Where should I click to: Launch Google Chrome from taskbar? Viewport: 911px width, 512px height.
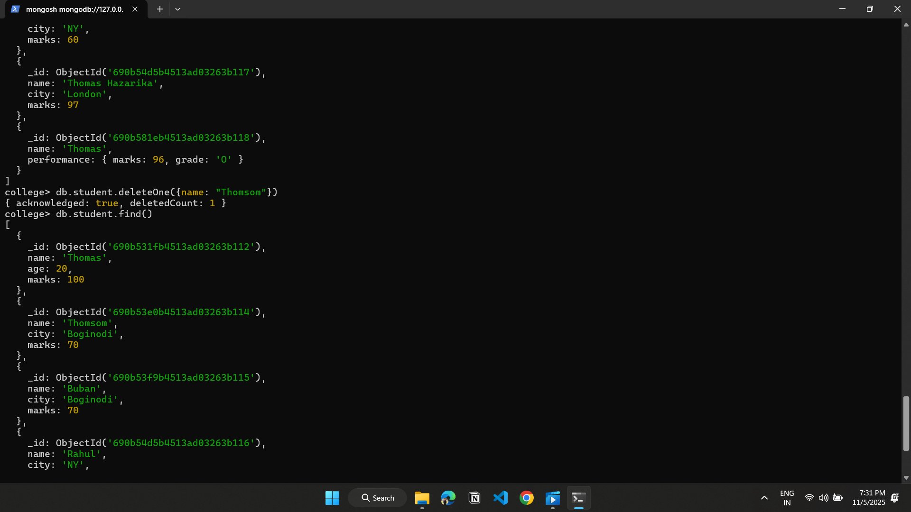click(x=526, y=498)
